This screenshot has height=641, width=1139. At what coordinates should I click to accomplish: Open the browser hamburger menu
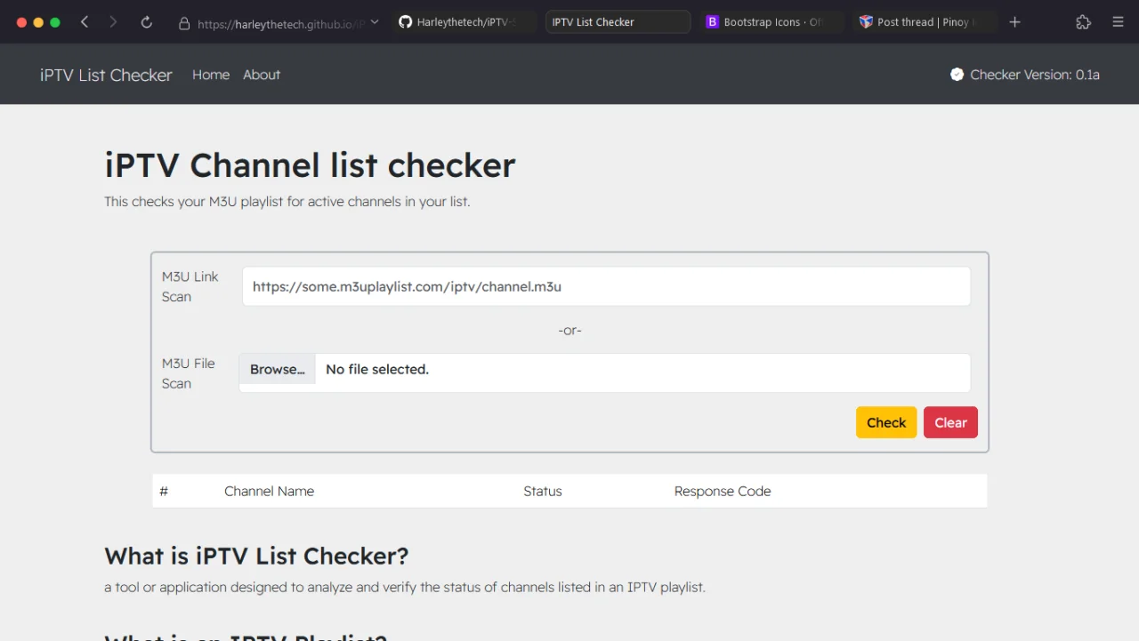[1119, 22]
